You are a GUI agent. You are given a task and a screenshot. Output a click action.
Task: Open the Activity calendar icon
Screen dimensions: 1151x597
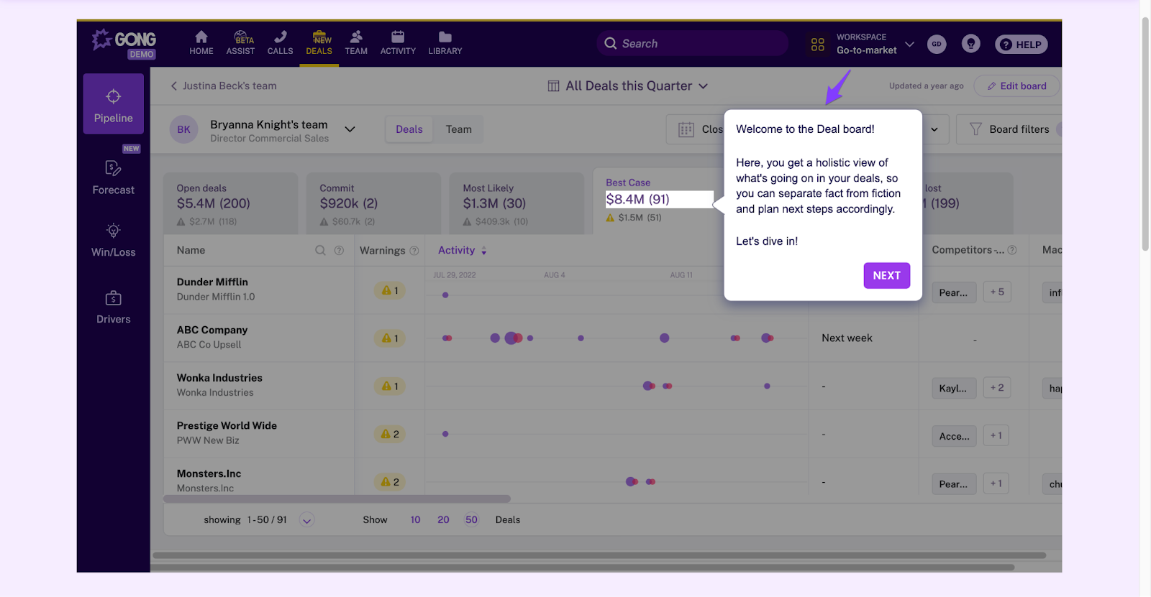tap(398, 43)
